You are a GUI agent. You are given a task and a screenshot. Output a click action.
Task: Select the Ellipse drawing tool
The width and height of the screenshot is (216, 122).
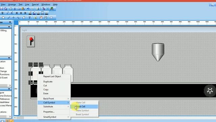point(3,18)
